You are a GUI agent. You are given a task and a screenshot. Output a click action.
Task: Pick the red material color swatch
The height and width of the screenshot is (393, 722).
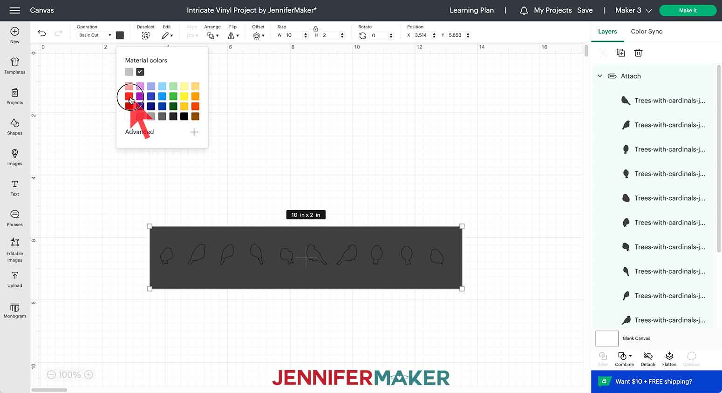(x=129, y=96)
